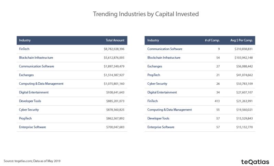274x166 pixels.
Task: Click the Exchanges row in left table
Action: (72, 75)
